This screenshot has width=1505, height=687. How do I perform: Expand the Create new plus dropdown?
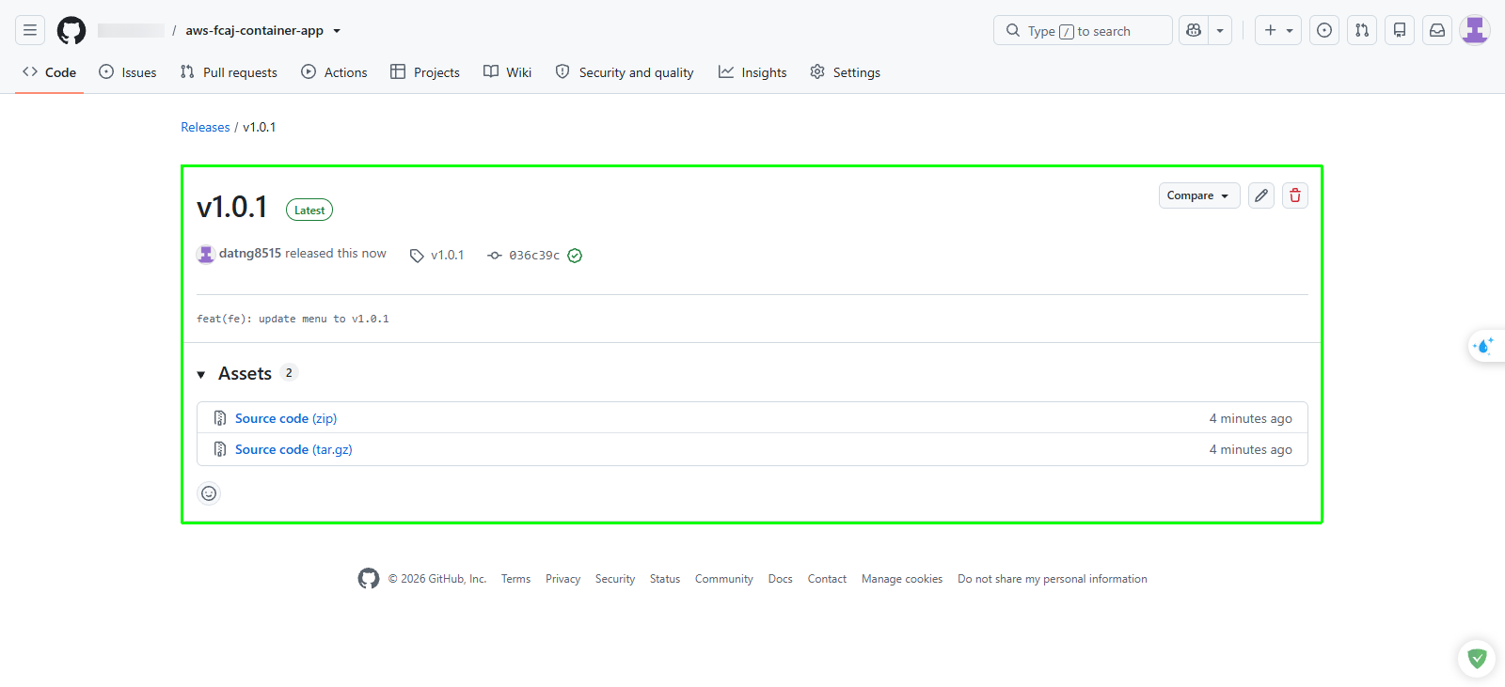coord(1278,30)
